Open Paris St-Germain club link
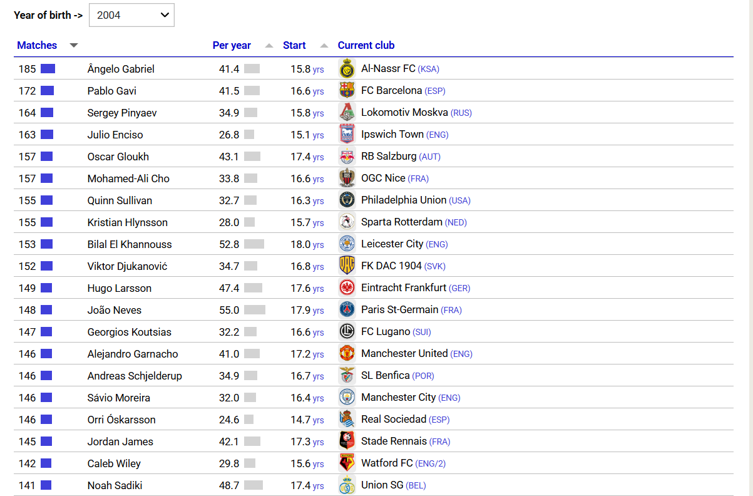This screenshot has width=753, height=496. 400,310
